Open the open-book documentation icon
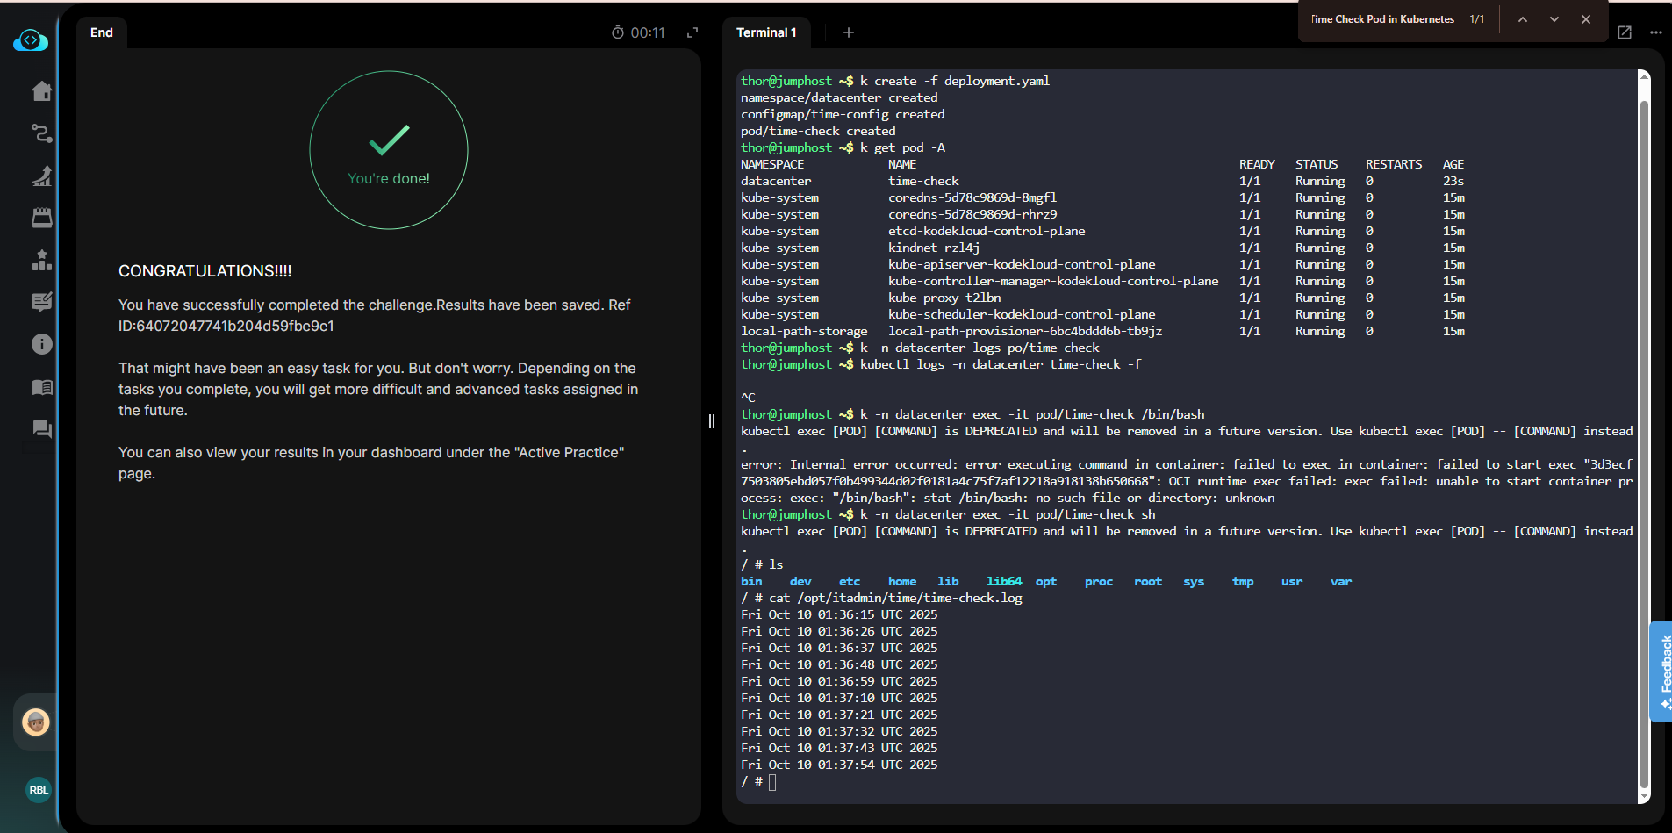The image size is (1672, 833). [41, 387]
